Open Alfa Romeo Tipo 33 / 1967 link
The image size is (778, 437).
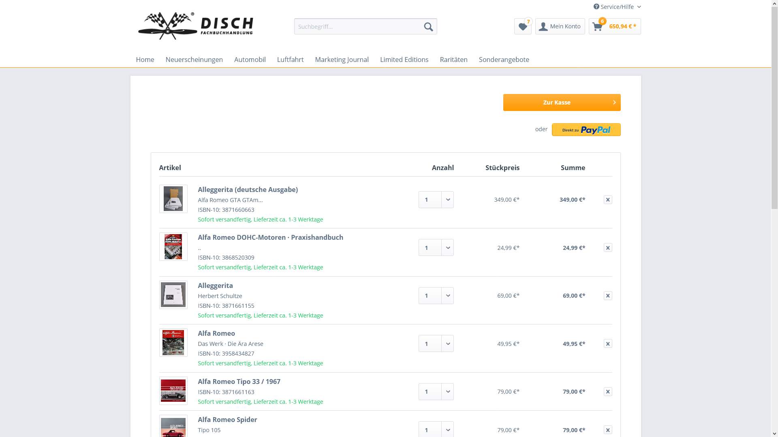[239, 382]
